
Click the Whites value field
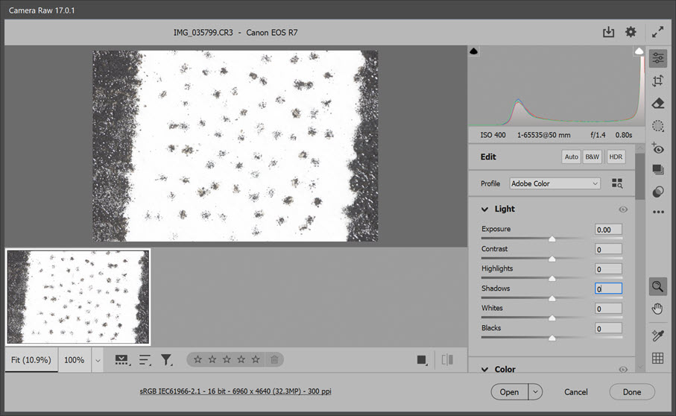(x=608, y=308)
